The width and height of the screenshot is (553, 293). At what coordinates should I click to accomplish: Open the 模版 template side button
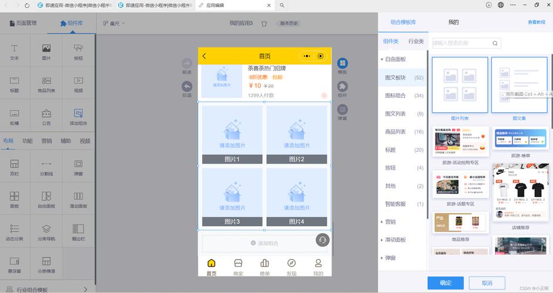(x=342, y=63)
